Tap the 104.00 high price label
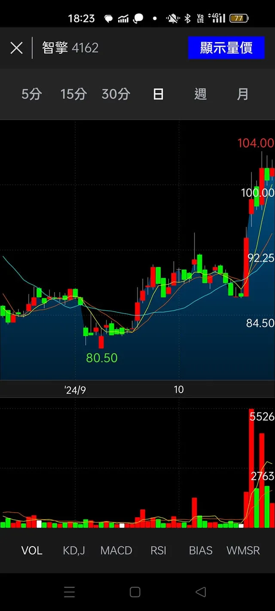The height and width of the screenshot is (611, 275). tap(256, 143)
